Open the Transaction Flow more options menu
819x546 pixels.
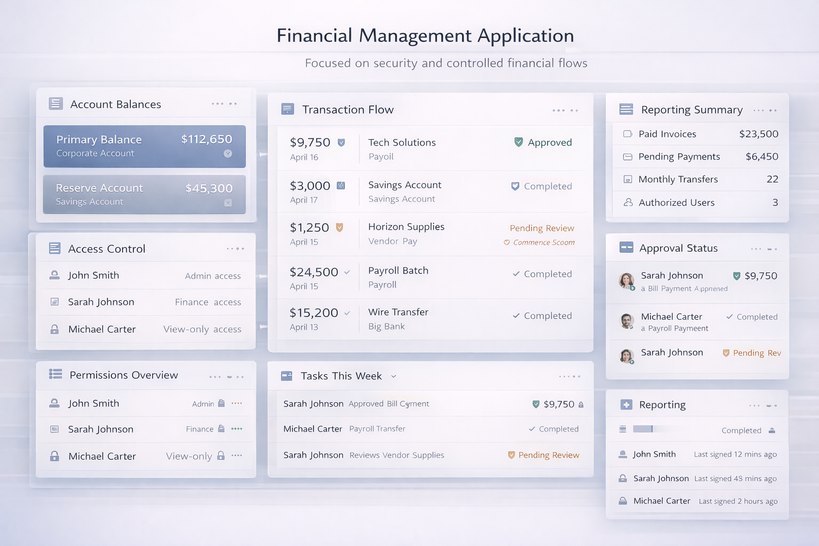pos(565,110)
